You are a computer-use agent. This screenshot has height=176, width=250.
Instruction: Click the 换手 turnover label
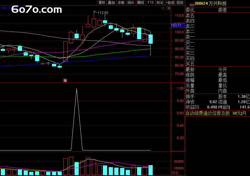(190, 96)
